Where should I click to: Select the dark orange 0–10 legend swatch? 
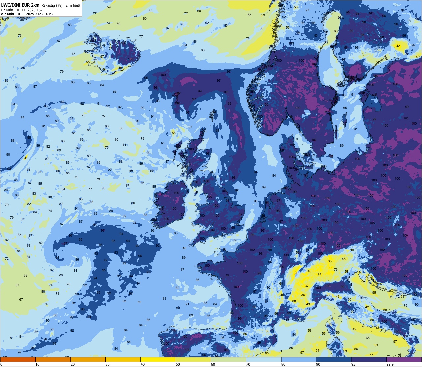click(x=18, y=359)
